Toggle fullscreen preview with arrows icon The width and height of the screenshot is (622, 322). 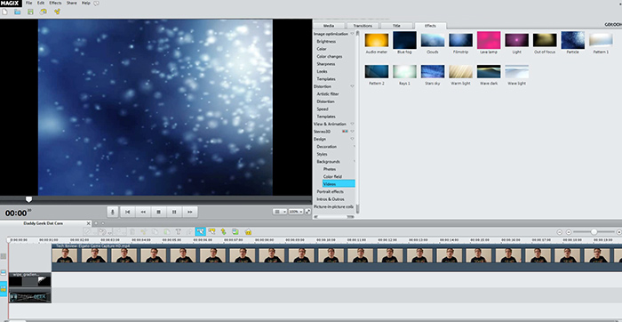pos(307,212)
